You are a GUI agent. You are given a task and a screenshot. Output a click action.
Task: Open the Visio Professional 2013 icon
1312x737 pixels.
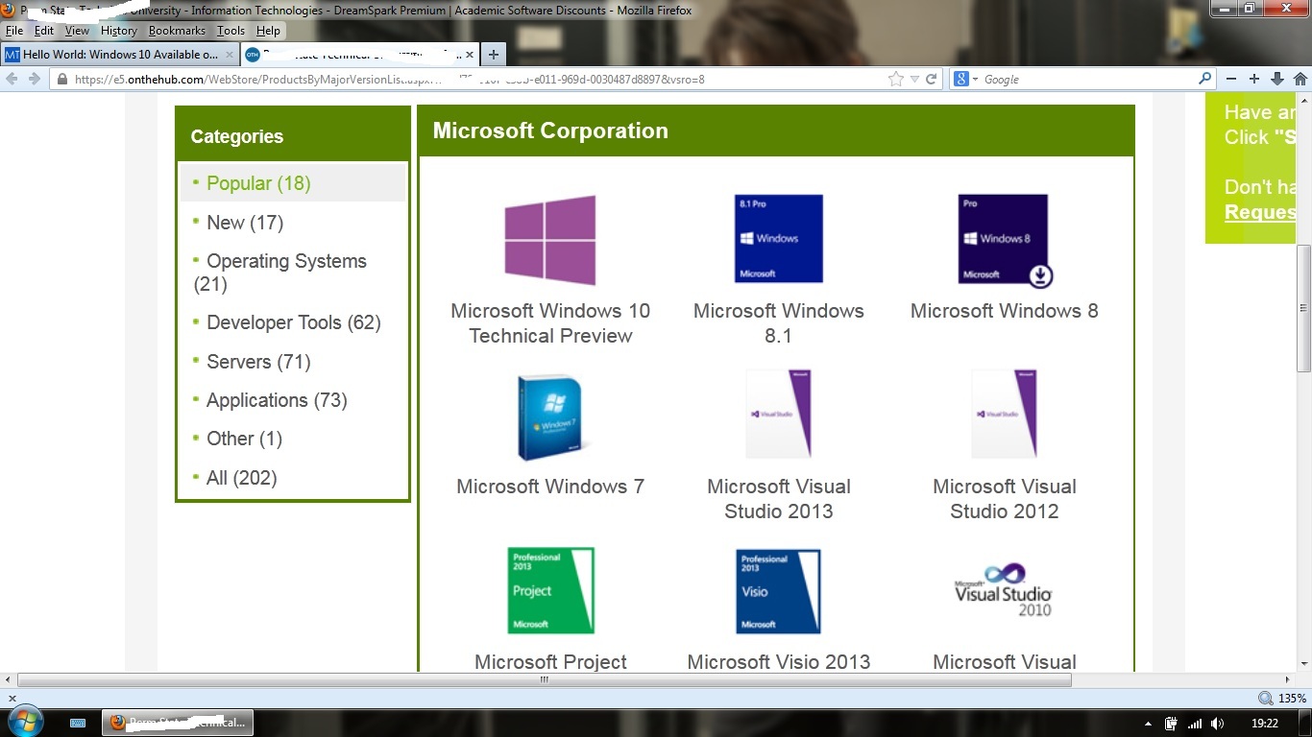coord(779,591)
